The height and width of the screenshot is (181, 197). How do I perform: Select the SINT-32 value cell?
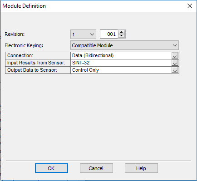[x=121, y=63]
